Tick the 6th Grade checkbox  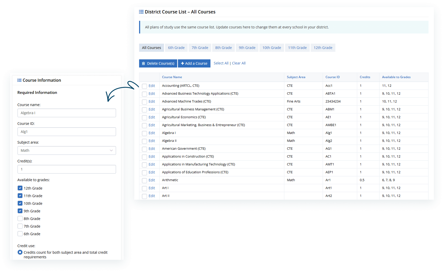pyautogui.click(x=20, y=234)
